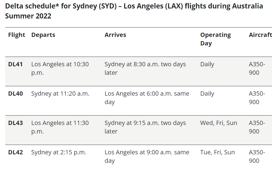Click 'Los Angeles at 10:30 p.m.' departure
The width and height of the screenshot is (272, 174).
60,68
